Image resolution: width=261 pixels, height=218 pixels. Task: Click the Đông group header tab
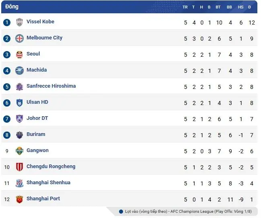coord(12,7)
